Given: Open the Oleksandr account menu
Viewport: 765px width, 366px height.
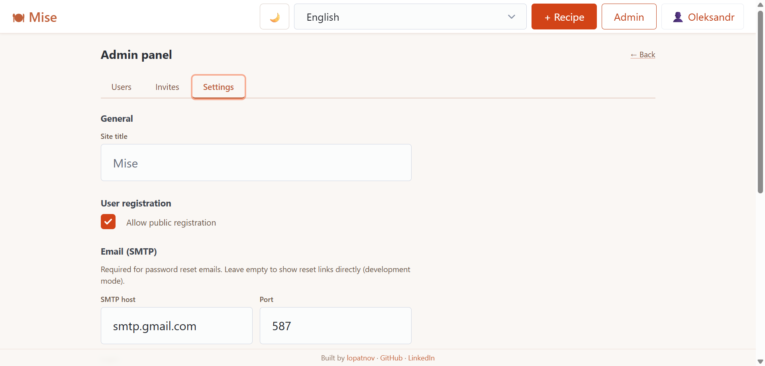Looking at the screenshot, I should (x=702, y=17).
